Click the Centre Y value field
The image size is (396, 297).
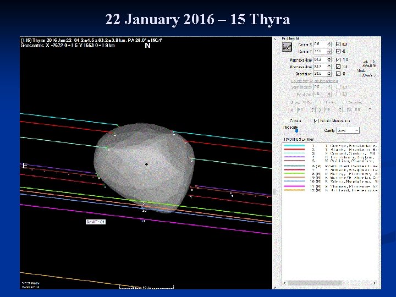click(x=320, y=51)
